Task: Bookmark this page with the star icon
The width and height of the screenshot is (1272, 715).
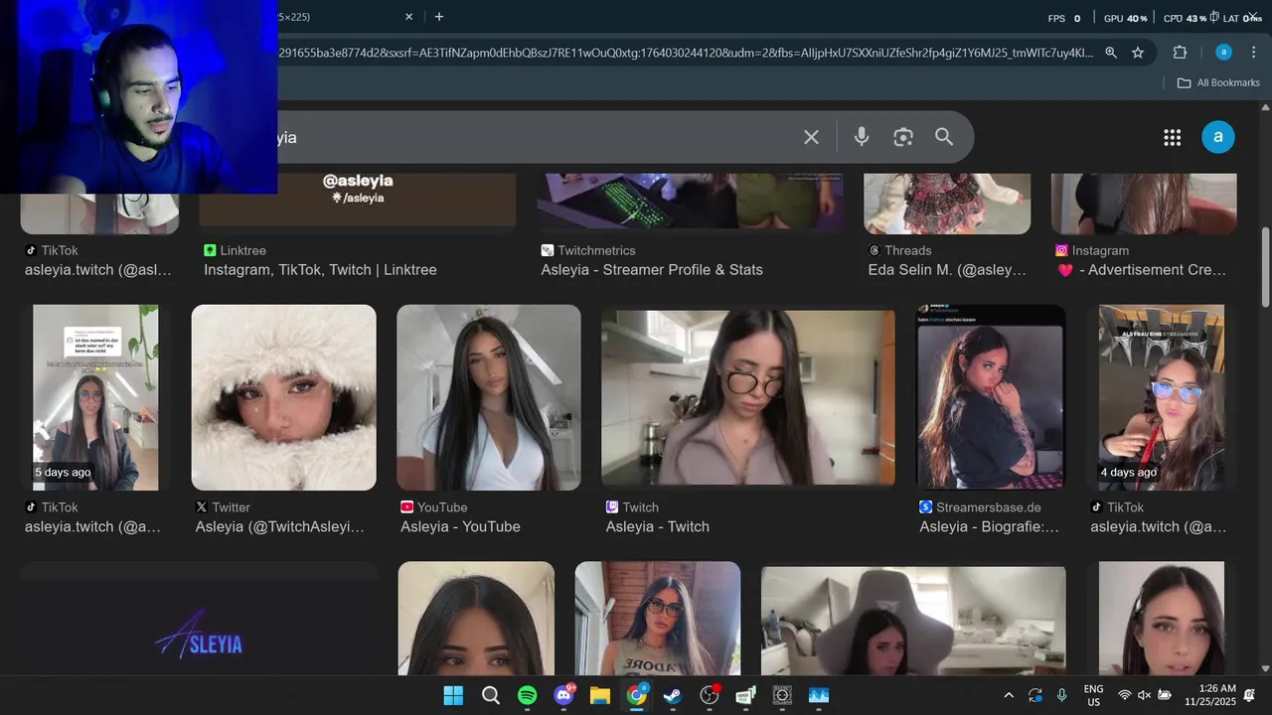Action: tap(1138, 53)
